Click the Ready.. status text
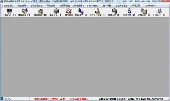The width and height of the screenshot is (170, 101). click(x=8, y=99)
